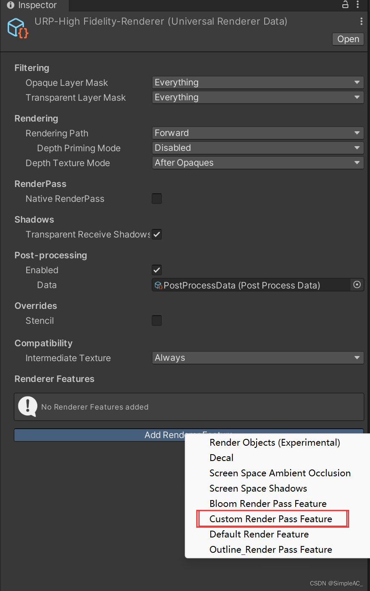Open the Intermediate Texture dropdown
The height and width of the screenshot is (591, 370).
click(257, 357)
